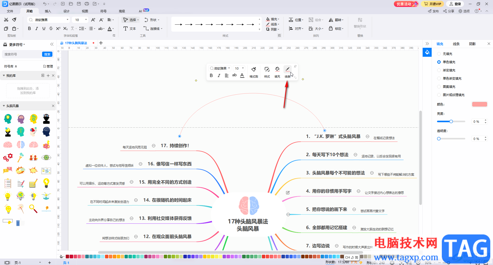Choose the Text tool

point(130,29)
